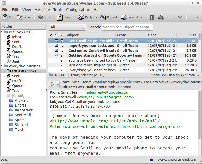Click the account name in status bar
202x164 pixels.
click(x=177, y=160)
